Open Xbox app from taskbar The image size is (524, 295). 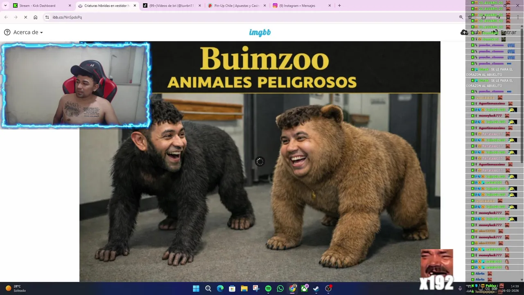304,288
